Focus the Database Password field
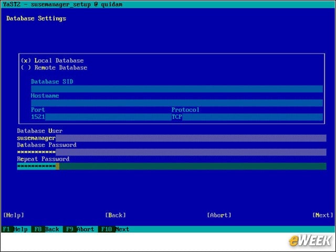 [172, 152]
